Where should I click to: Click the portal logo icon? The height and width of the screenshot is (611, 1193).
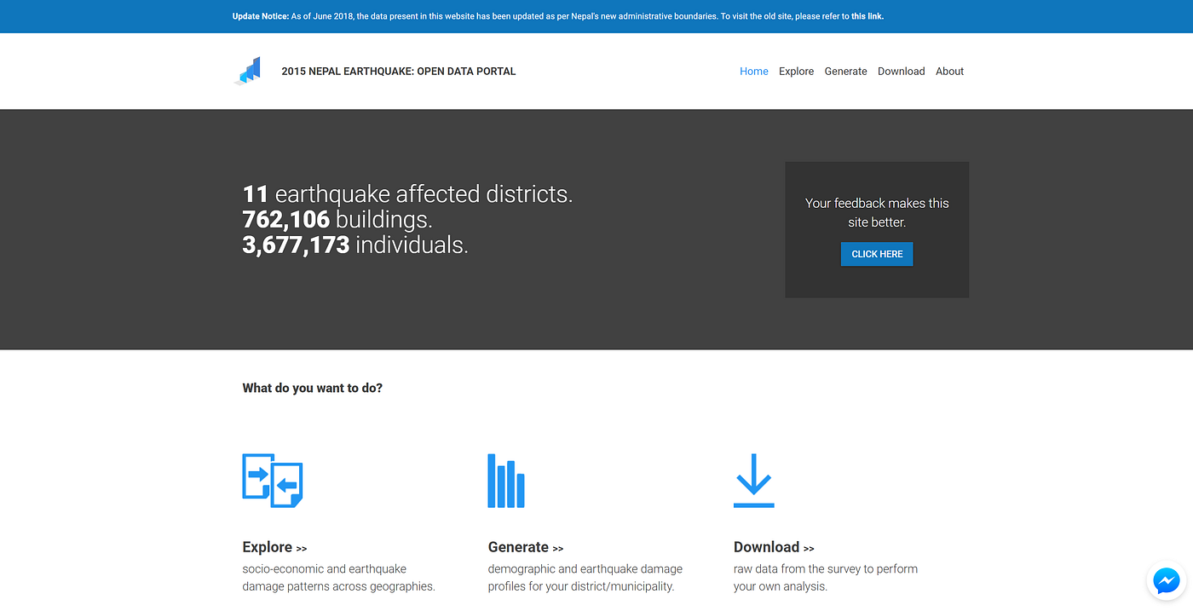pos(247,71)
